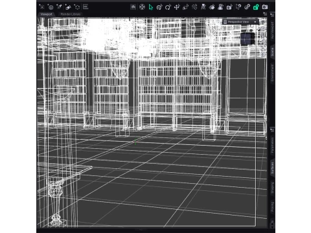Screen dimensions: 311x233
Task: Switch to the Viewport tab
Action: [47, 14]
